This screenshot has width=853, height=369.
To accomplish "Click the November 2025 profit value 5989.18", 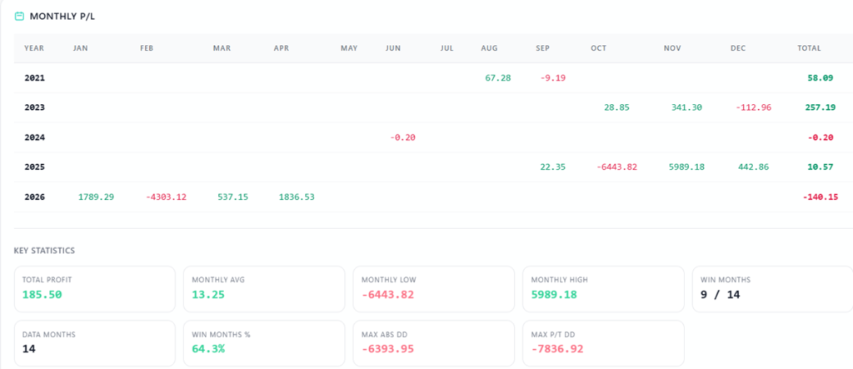I will [686, 167].
